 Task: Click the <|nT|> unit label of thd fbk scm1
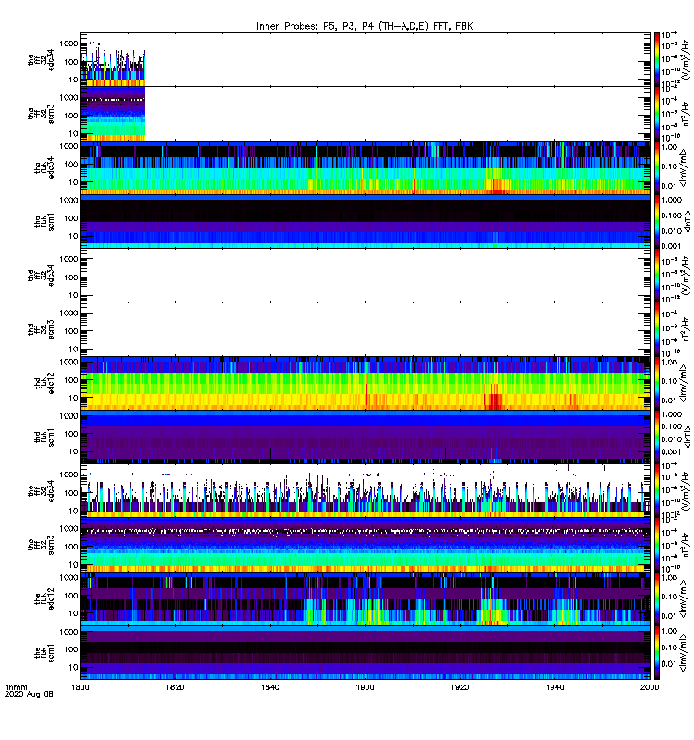[x=688, y=437]
